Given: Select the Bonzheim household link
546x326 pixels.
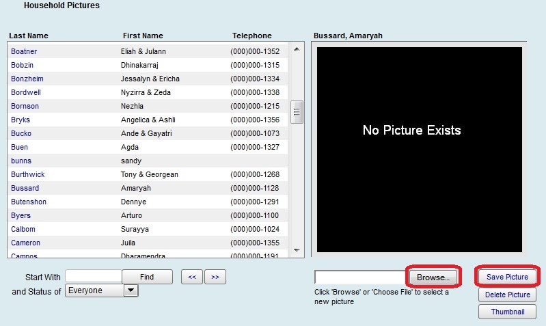Looking at the screenshot, I should pyautogui.click(x=27, y=79).
